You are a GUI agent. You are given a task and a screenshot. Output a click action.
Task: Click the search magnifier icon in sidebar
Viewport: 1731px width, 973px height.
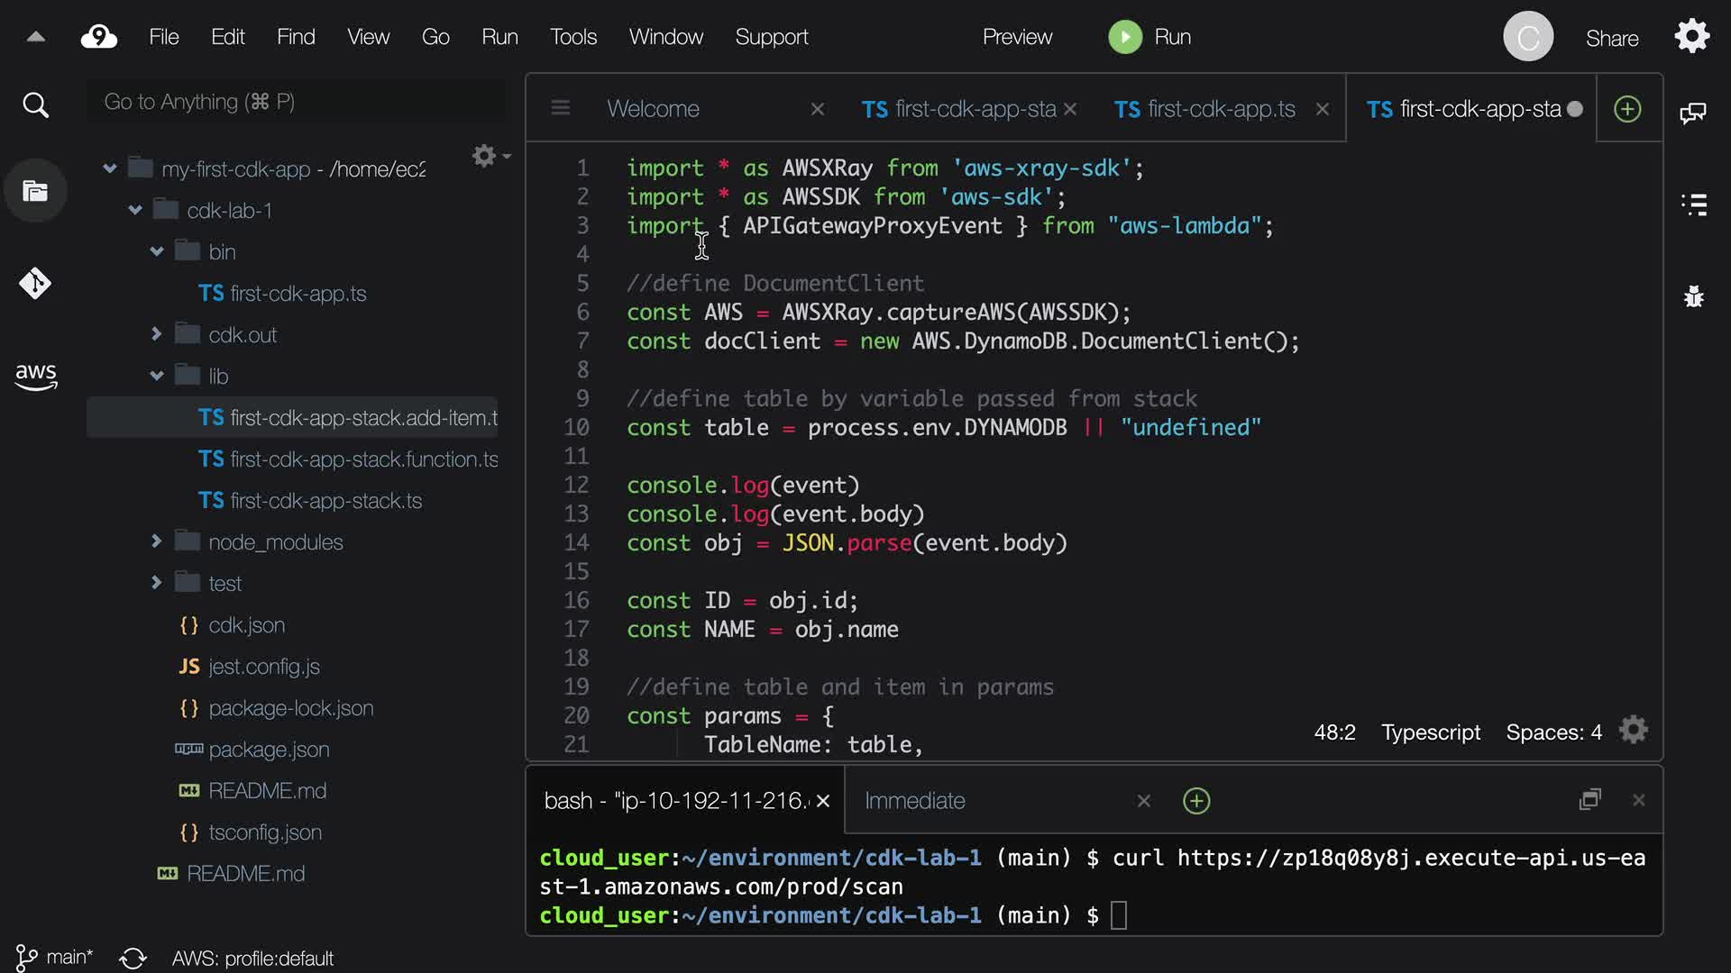[35, 105]
